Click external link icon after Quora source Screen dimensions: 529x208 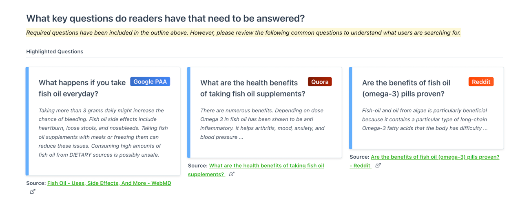tap(232, 174)
